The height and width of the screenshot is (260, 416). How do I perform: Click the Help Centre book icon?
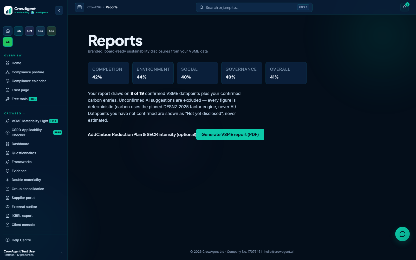[x=8, y=240]
